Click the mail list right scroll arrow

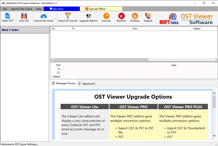coord(216,59)
